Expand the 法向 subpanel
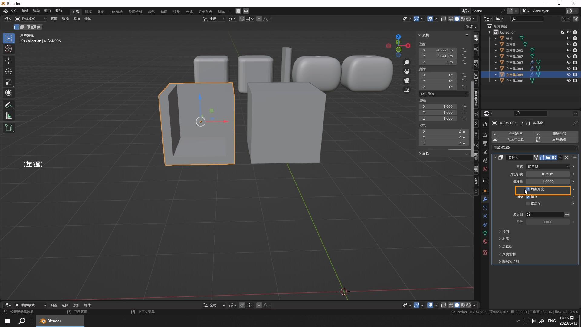Viewport: 581px width, 327px height. [505, 231]
